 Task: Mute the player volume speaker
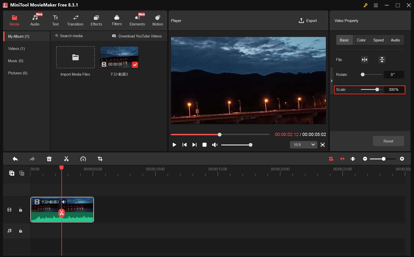click(214, 145)
